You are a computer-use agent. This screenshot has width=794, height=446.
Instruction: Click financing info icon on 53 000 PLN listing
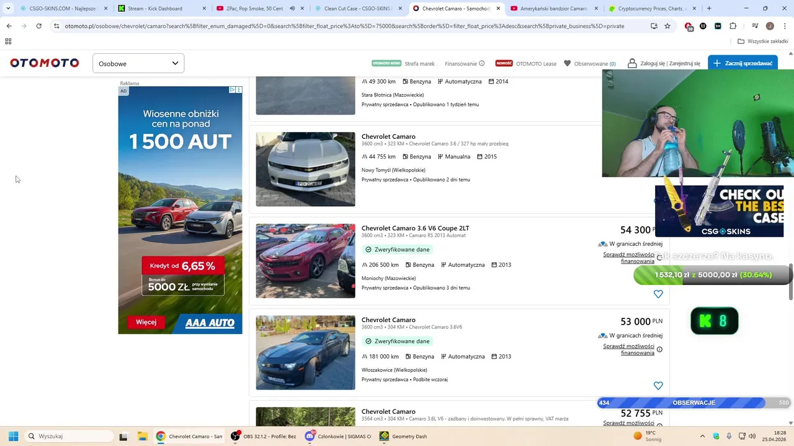659,349
